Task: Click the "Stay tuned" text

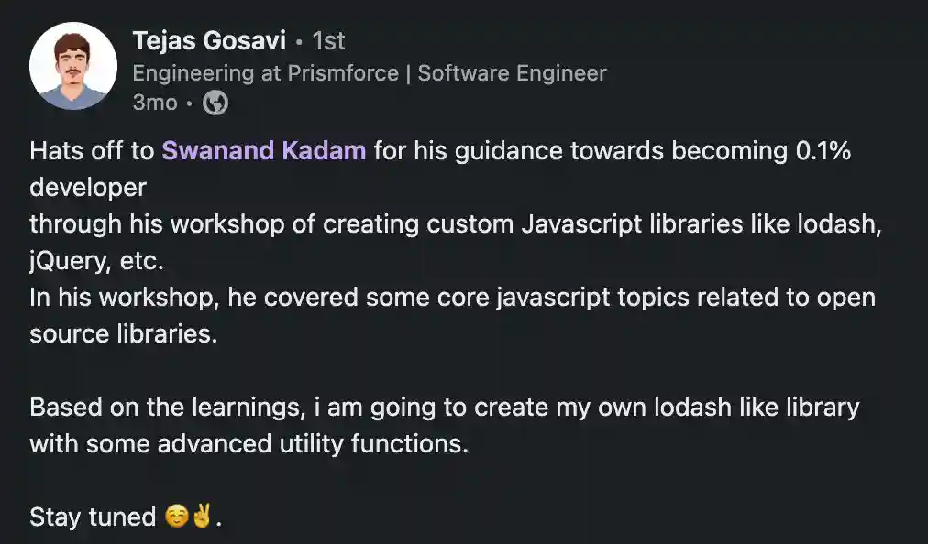Action: pyautogui.click(x=93, y=517)
